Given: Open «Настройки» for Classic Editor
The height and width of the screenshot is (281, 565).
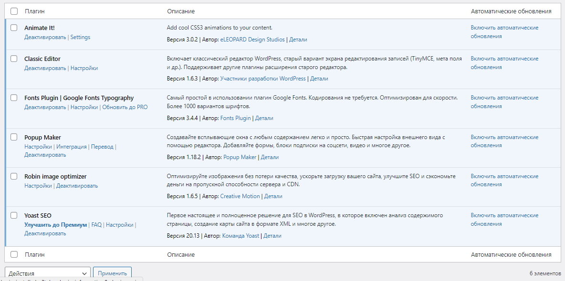Looking at the screenshot, I should (x=85, y=68).
